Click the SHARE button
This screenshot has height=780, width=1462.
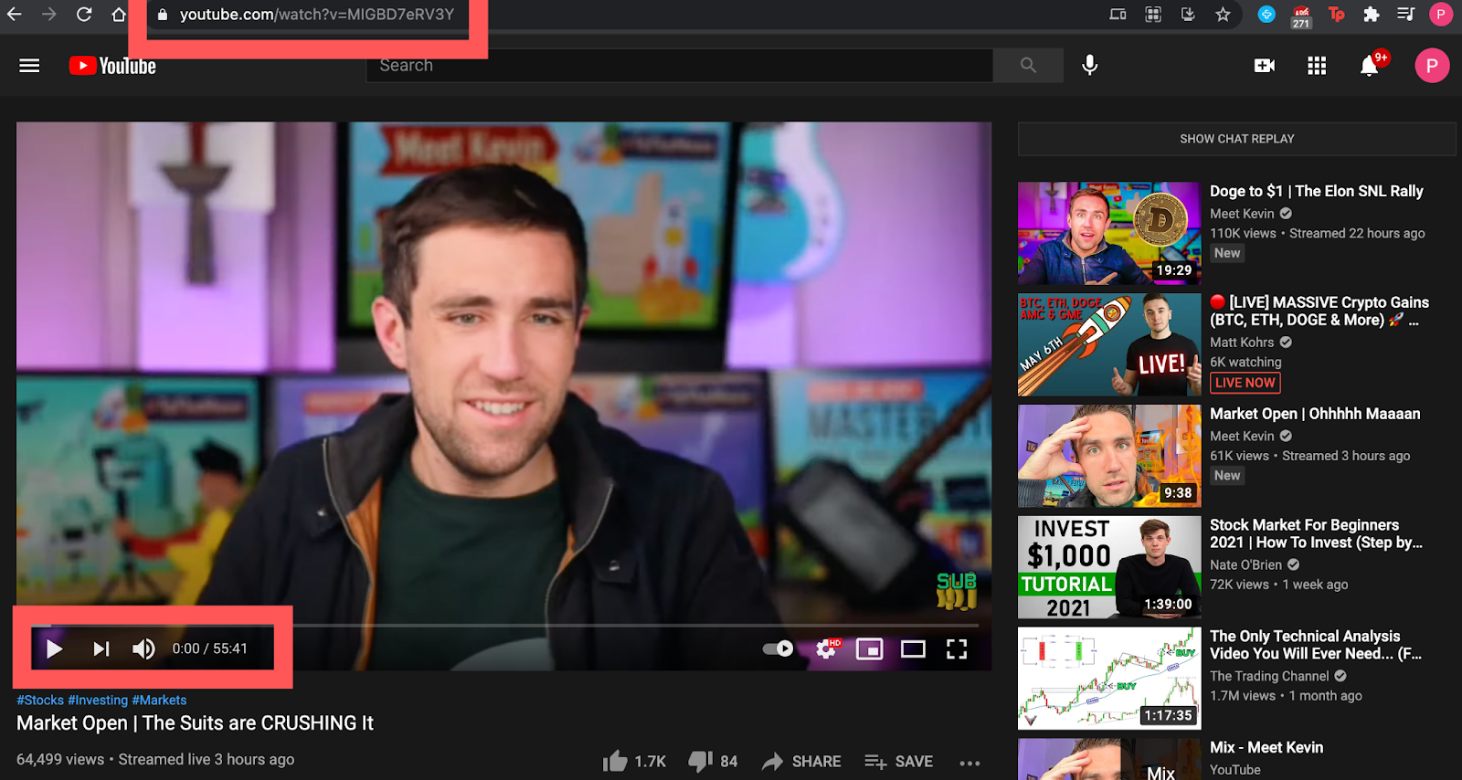click(x=801, y=761)
